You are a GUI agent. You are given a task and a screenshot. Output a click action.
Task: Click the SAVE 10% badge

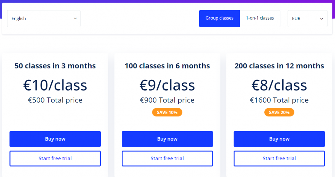167,113
